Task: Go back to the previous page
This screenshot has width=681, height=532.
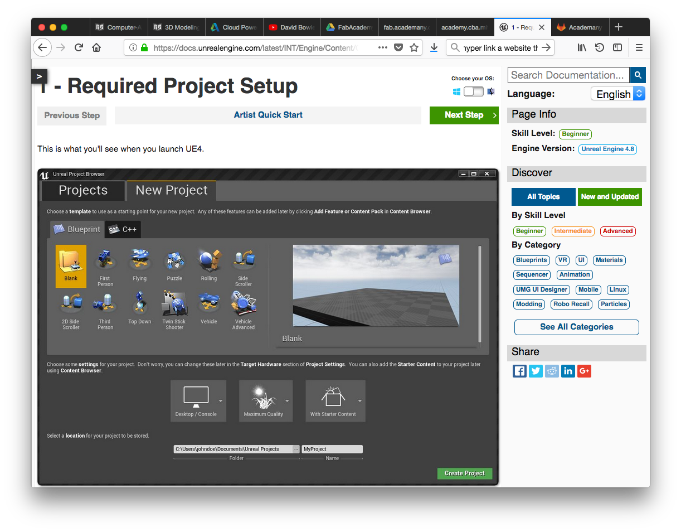Action: (x=42, y=47)
